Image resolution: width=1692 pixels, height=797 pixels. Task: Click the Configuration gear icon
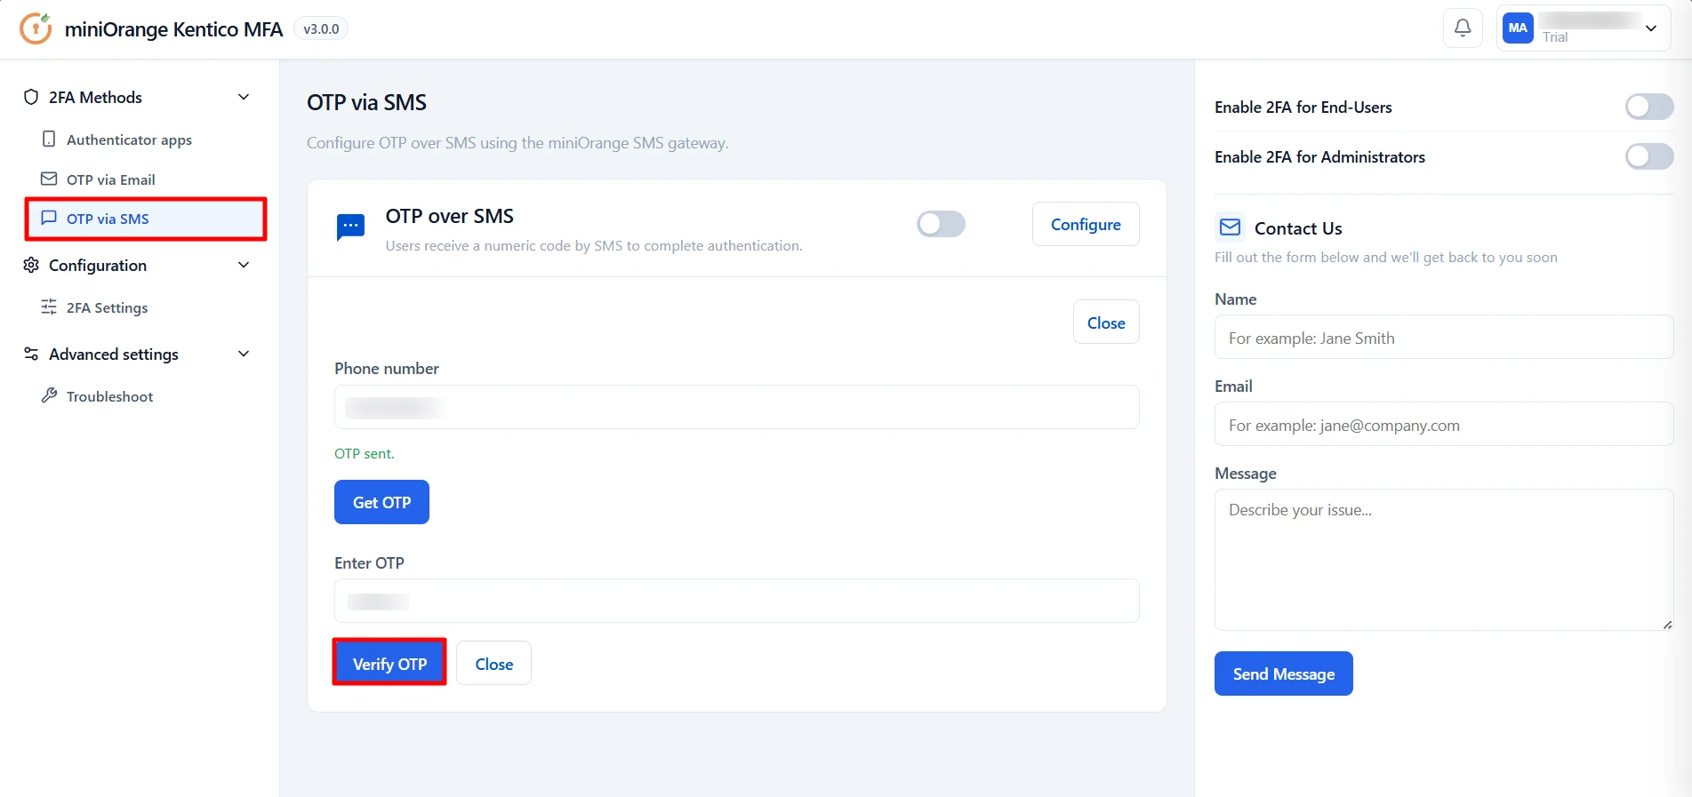tap(31, 265)
